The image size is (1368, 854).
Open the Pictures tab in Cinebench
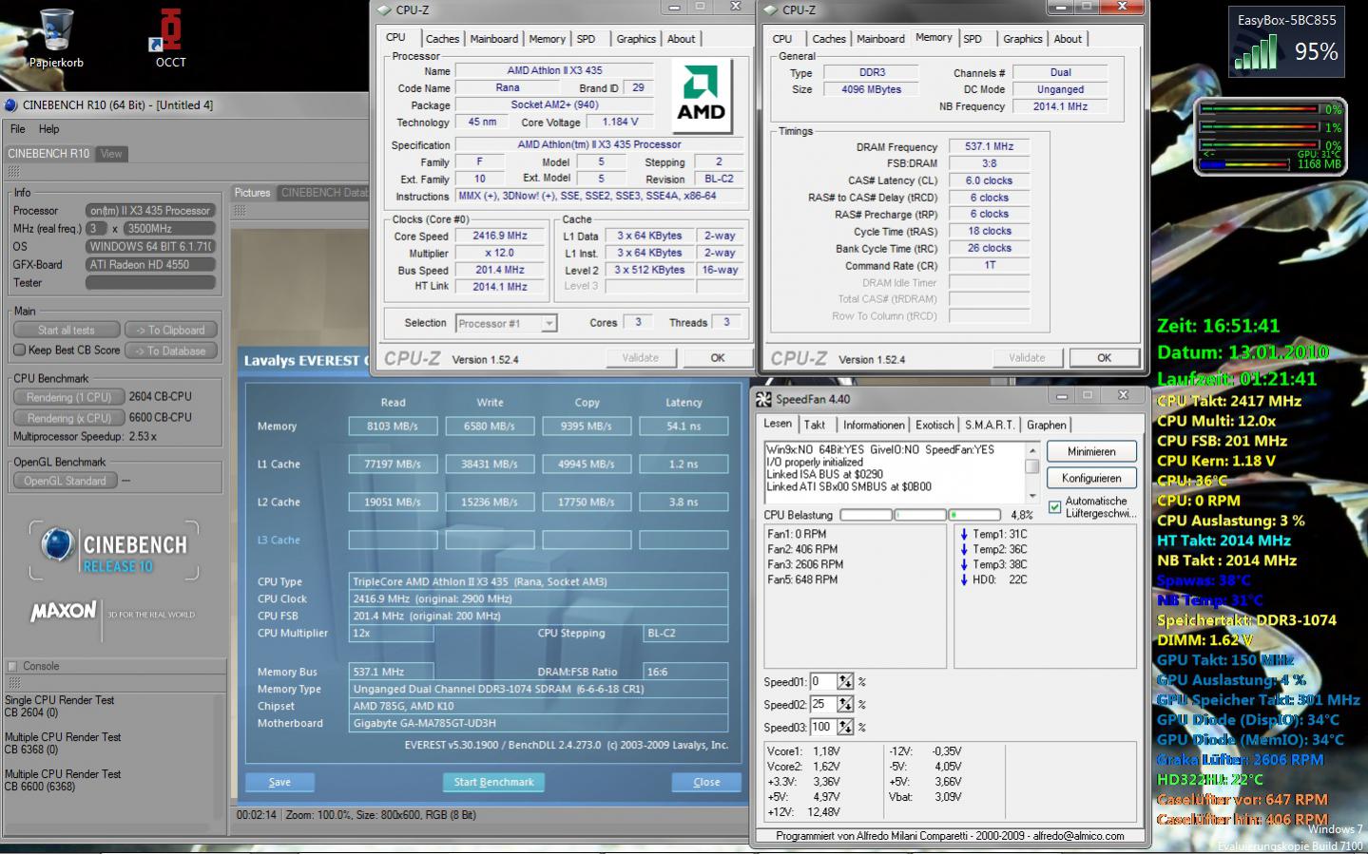(x=252, y=193)
